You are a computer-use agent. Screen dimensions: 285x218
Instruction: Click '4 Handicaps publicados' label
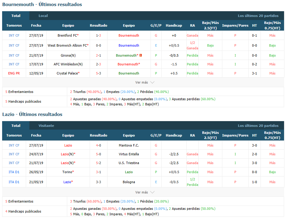point(23,211)
